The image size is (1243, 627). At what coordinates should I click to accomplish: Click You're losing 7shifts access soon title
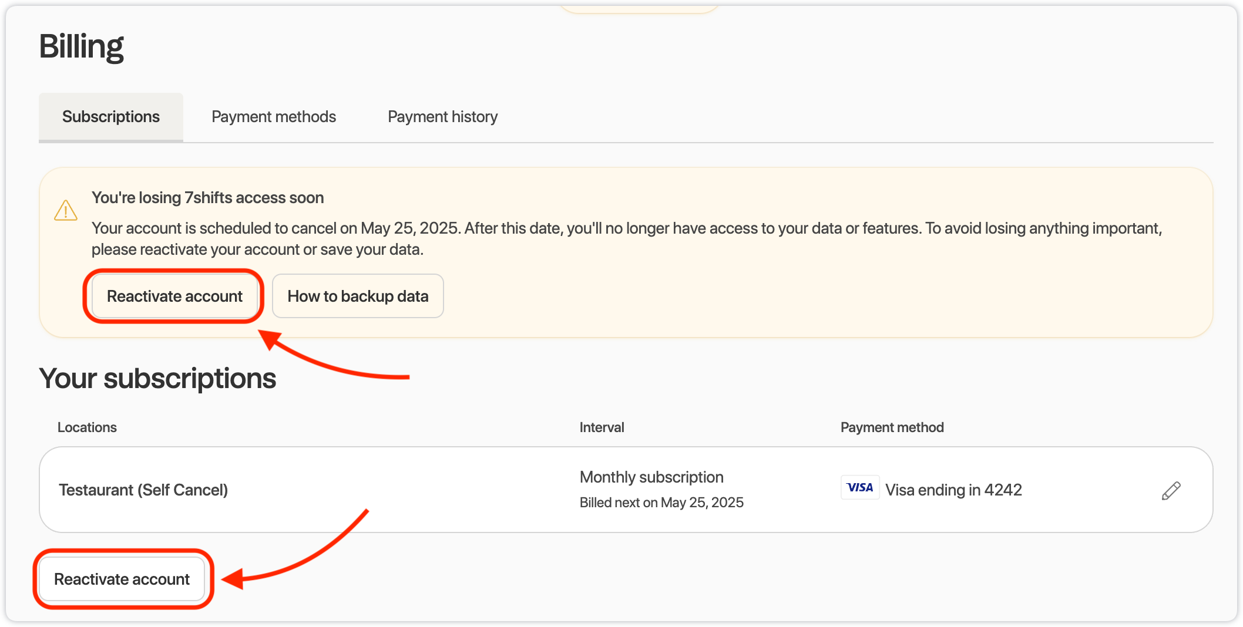(x=207, y=198)
